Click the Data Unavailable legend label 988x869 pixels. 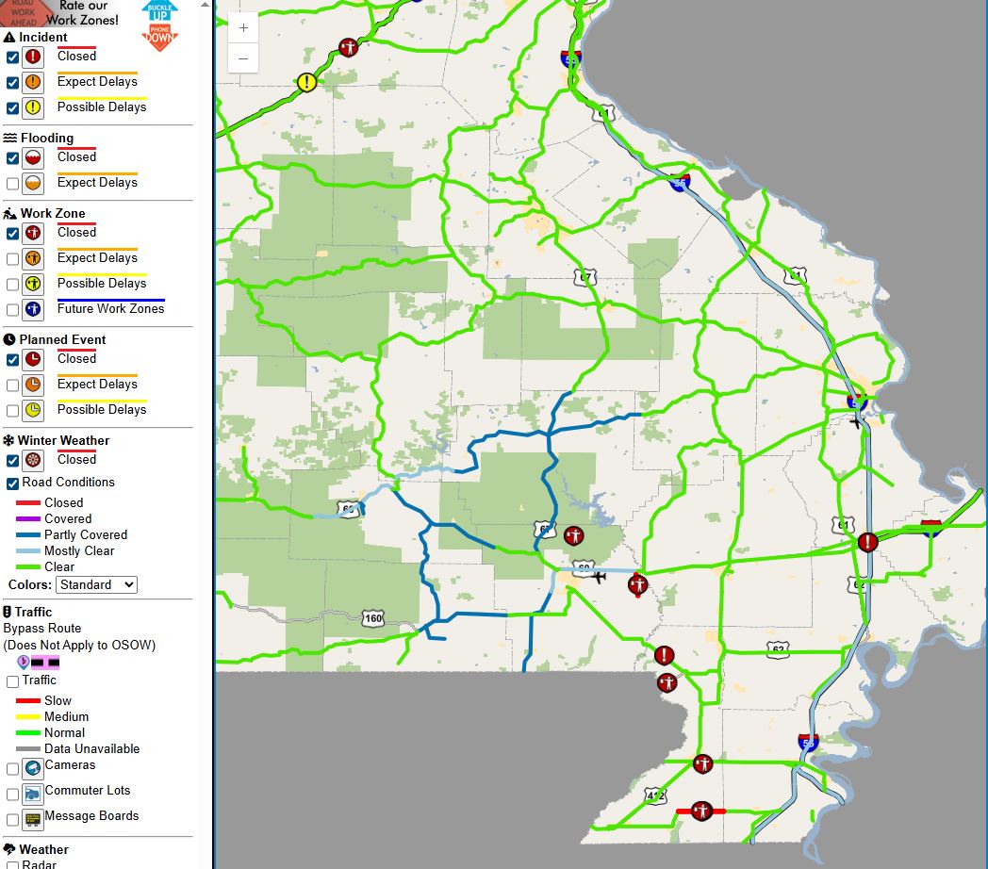(92, 748)
